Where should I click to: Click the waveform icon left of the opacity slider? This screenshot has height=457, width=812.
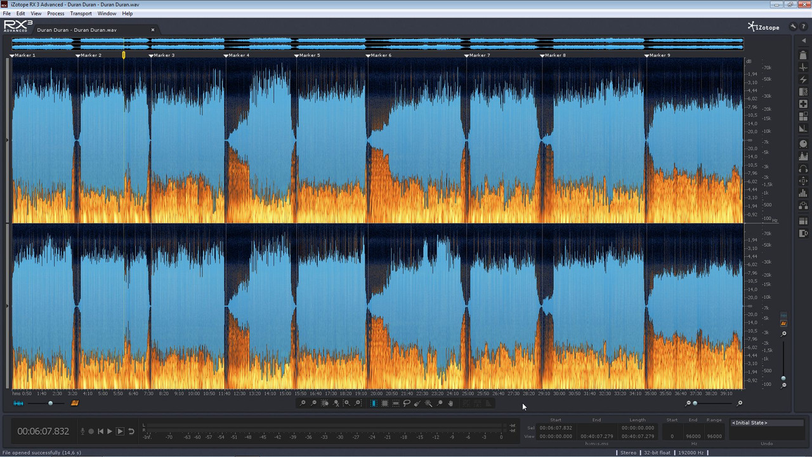pyautogui.click(x=18, y=403)
